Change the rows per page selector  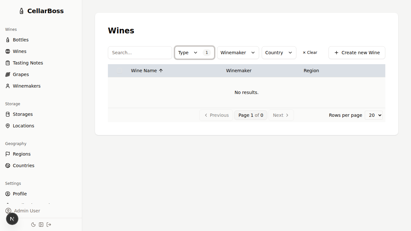pyautogui.click(x=373, y=115)
